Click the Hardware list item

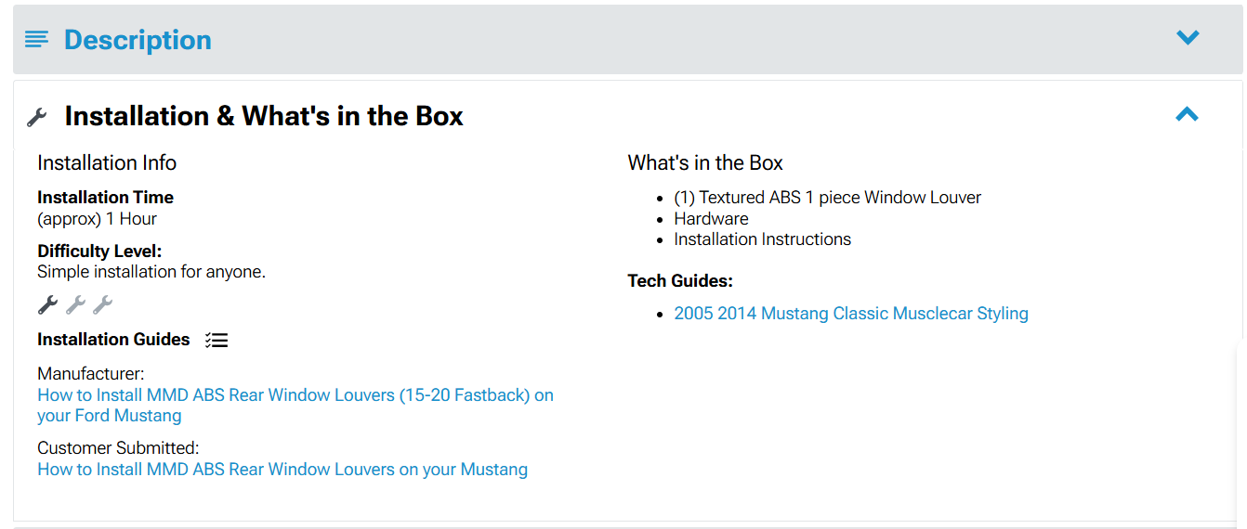click(711, 219)
